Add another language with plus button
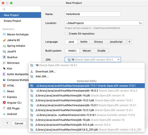 point(130,42)
